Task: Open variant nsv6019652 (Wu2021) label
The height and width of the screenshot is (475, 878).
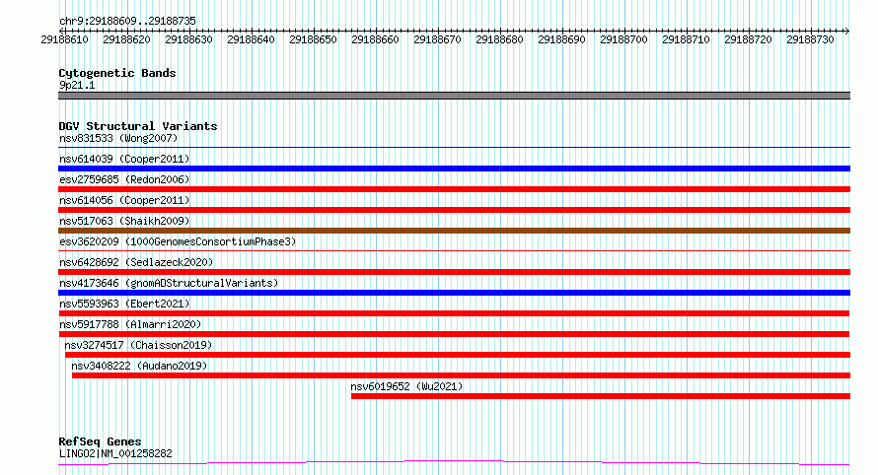Action: tap(406, 386)
